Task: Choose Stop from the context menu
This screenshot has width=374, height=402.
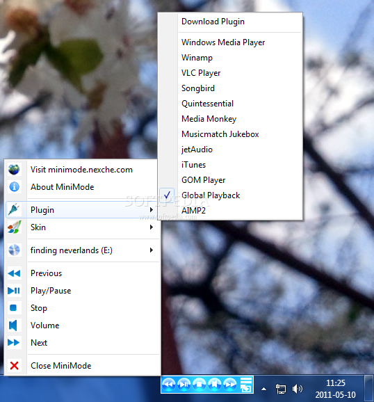Action: click(x=82, y=308)
